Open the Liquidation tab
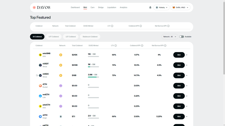This screenshot has height=126, width=225. [x=112, y=7]
